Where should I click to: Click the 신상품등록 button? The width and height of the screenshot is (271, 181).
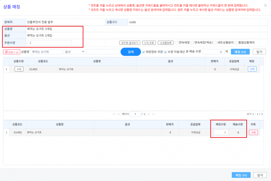(166, 43)
